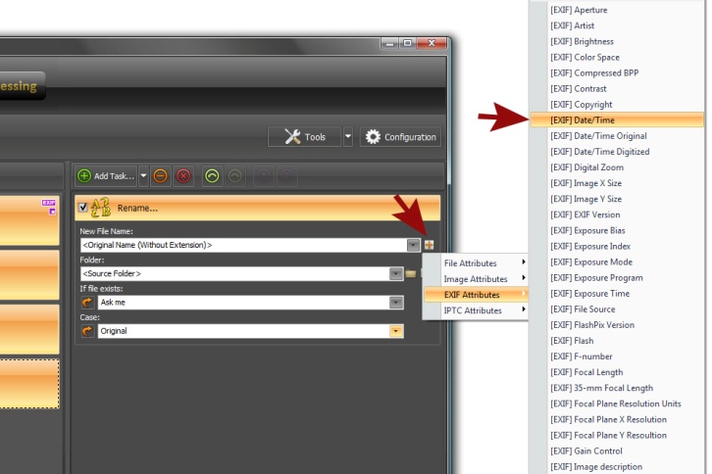
Task: Click the orange reset arrow beside Ask me
Action: [87, 304]
